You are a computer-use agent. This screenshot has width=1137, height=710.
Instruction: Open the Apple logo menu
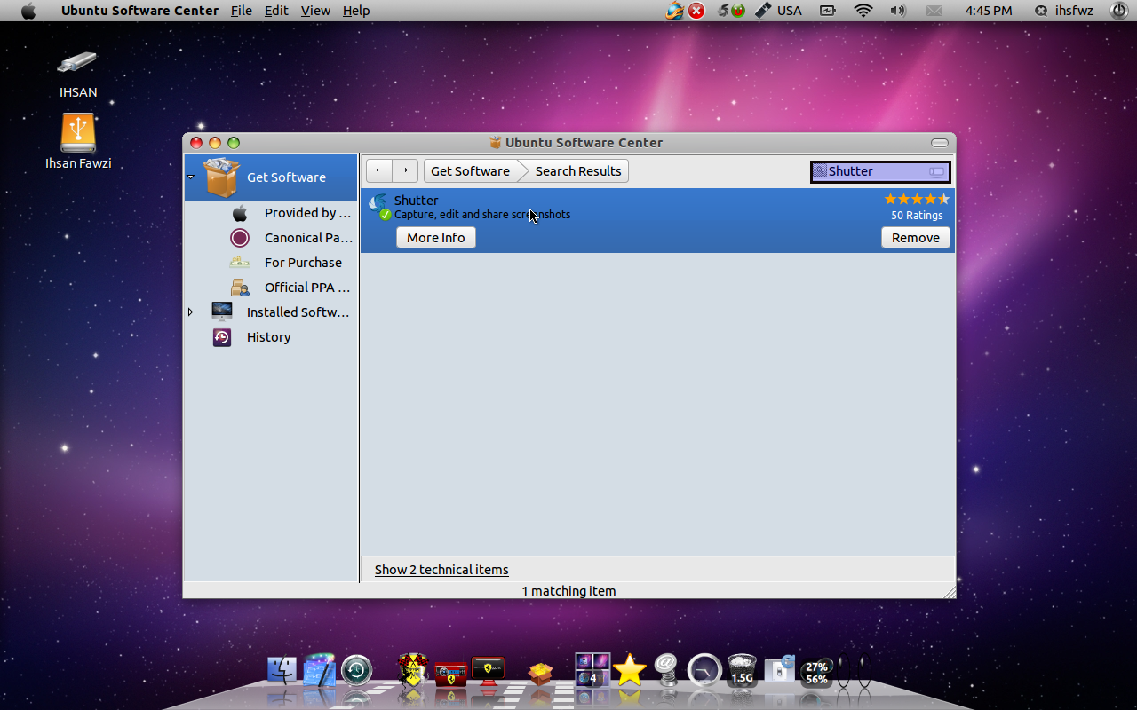28,11
